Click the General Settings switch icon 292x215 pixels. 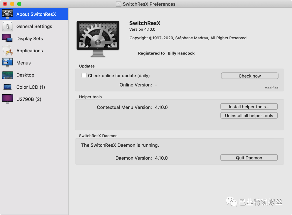pyautogui.click(x=8, y=26)
